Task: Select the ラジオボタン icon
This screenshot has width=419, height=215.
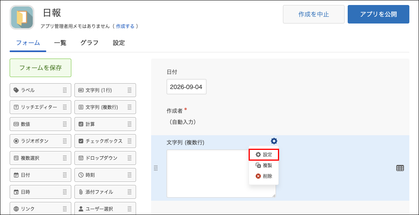Action: click(16, 141)
